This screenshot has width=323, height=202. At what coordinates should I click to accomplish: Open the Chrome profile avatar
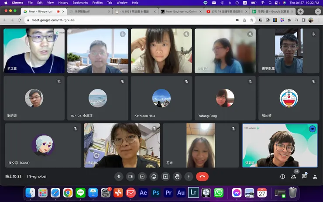tap(311, 20)
